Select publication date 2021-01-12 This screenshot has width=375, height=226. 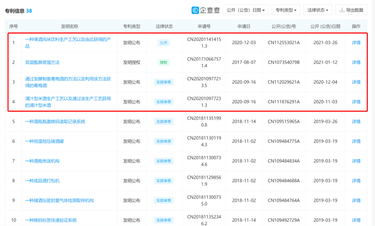click(x=325, y=62)
